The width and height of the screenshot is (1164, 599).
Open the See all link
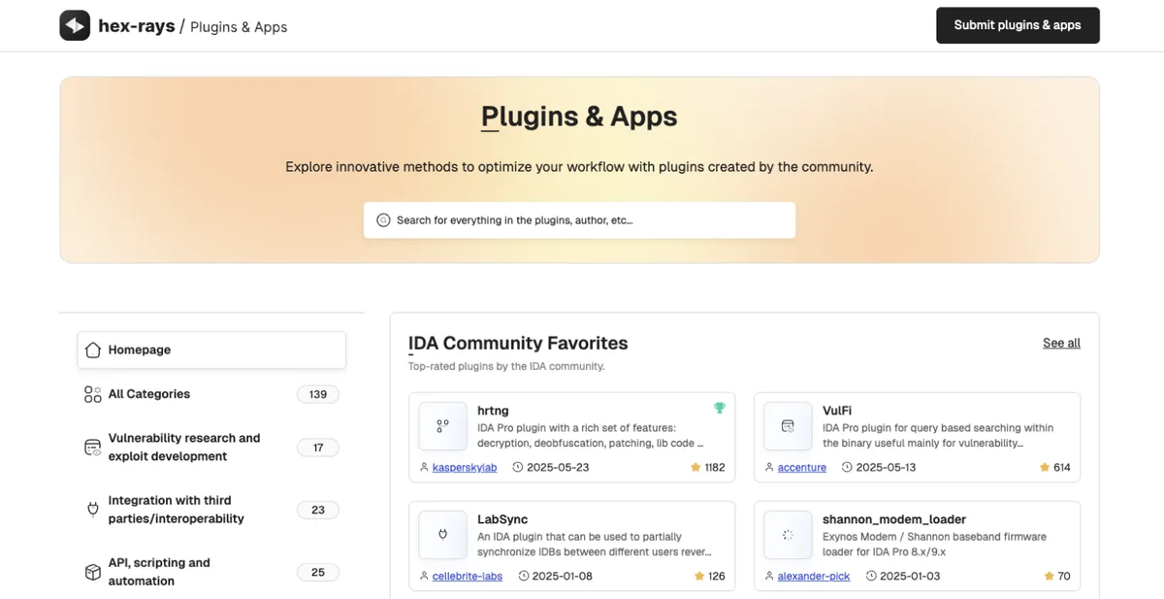pos(1061,343)
